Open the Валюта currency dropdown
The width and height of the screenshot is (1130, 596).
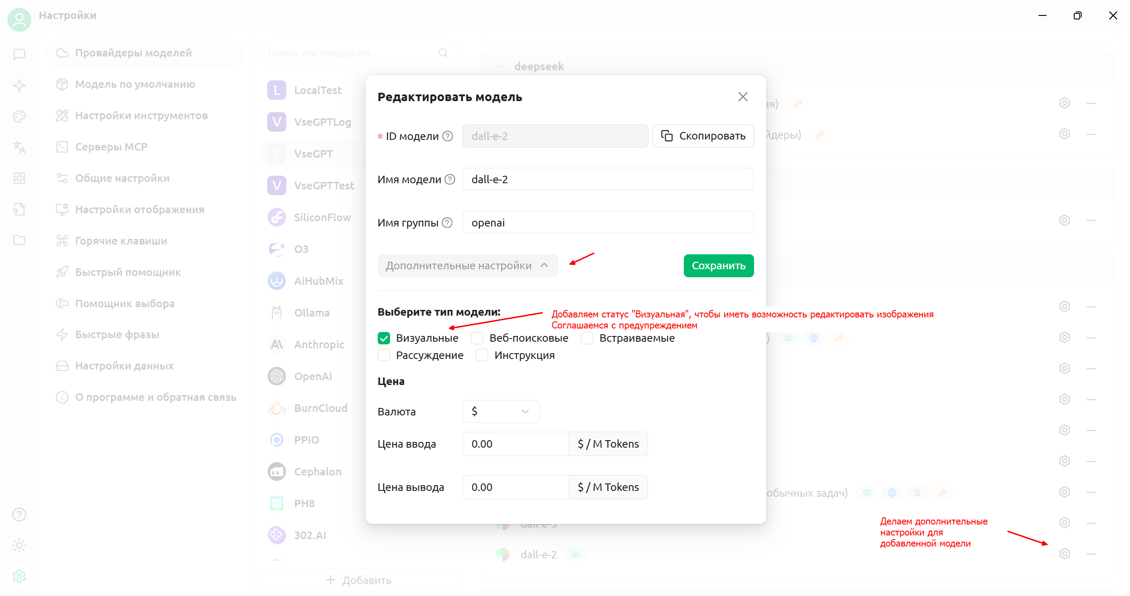(x=501, y=412)
